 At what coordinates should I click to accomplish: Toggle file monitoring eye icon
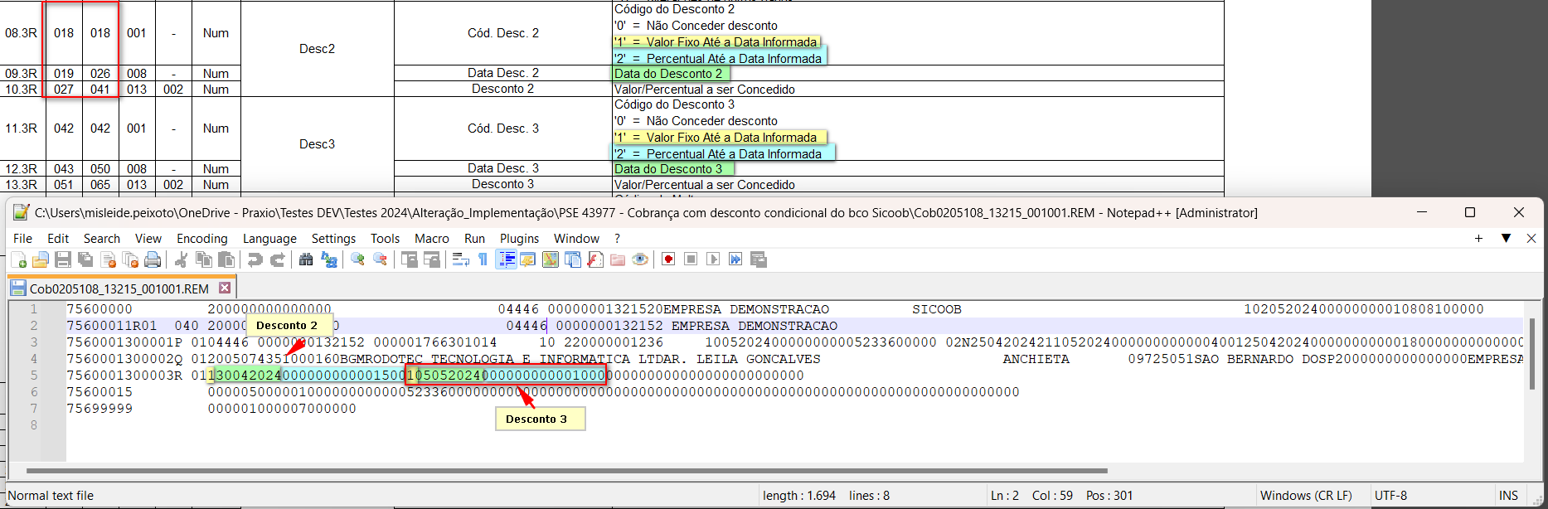click(640, 260)
